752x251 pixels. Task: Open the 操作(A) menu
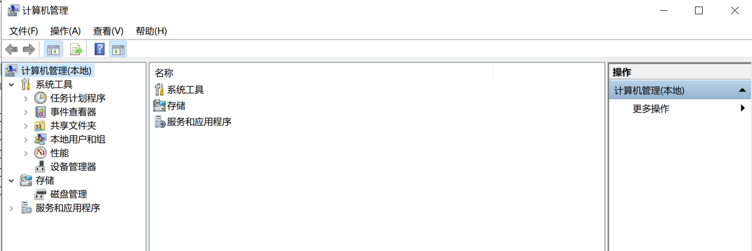point(66,31)
